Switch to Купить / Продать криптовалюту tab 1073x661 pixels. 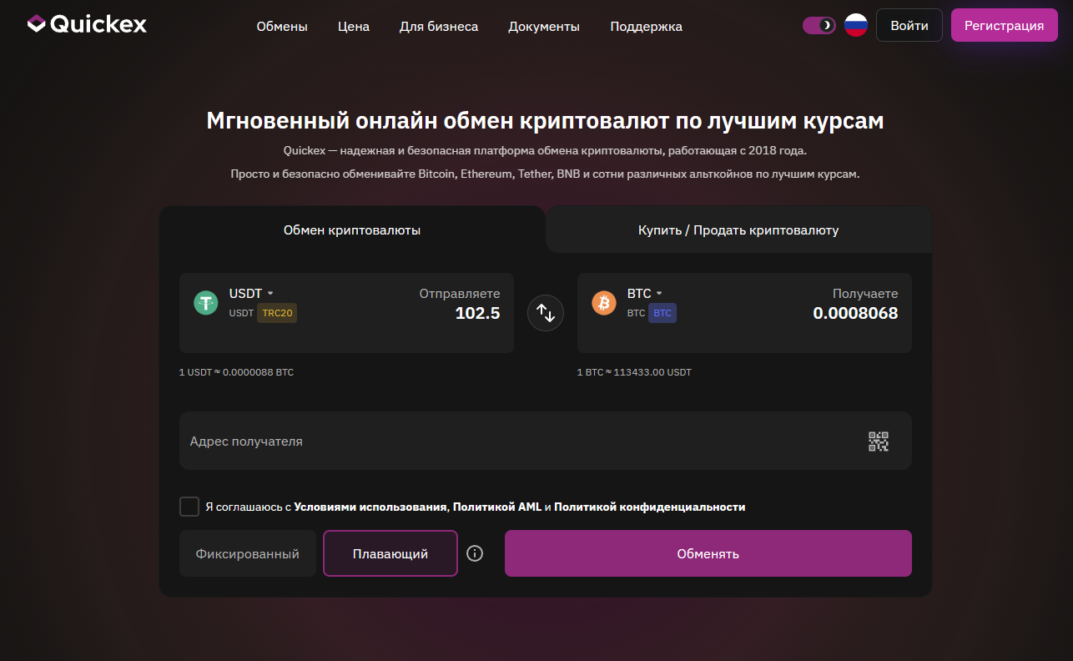point(738,230)
